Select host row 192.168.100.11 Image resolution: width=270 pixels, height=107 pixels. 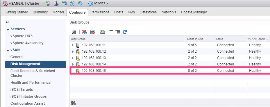pos(170,45)
